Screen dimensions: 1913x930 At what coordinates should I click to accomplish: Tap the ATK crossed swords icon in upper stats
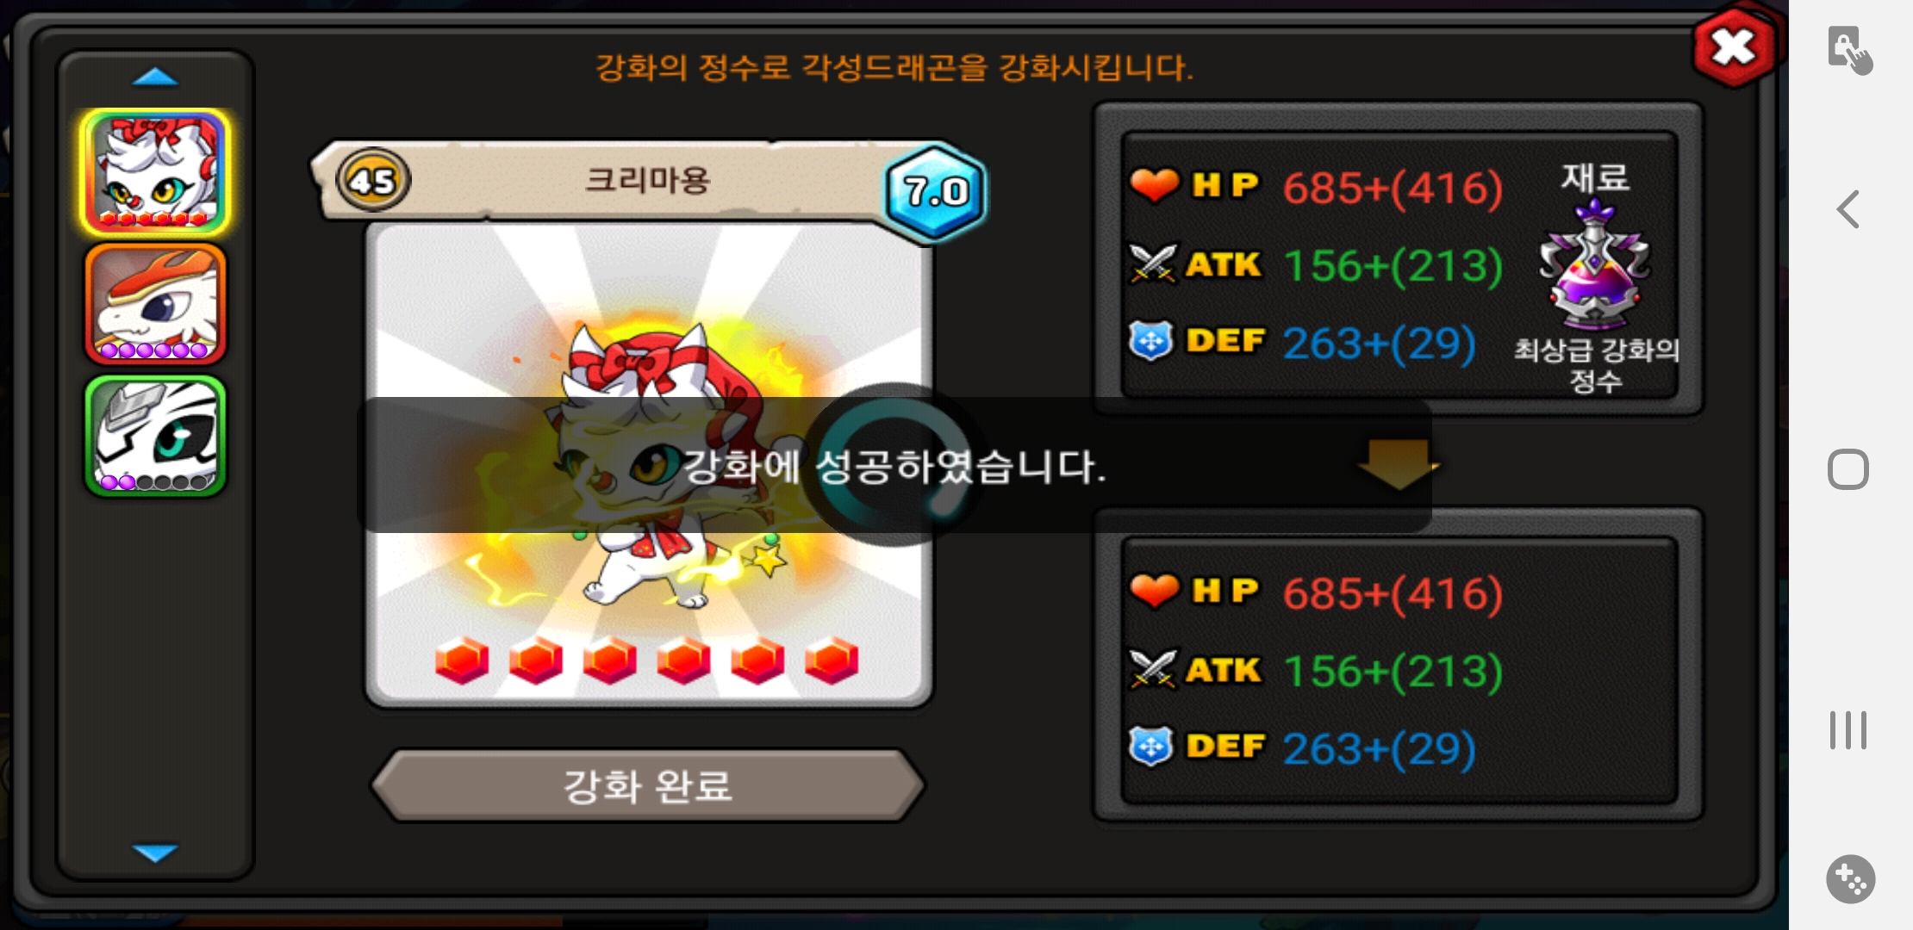tap(1153, 263)
